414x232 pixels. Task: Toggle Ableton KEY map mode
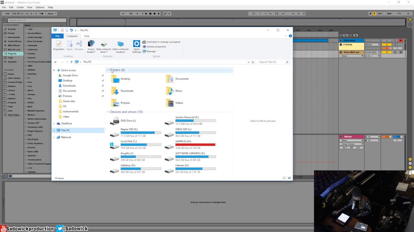380,14
